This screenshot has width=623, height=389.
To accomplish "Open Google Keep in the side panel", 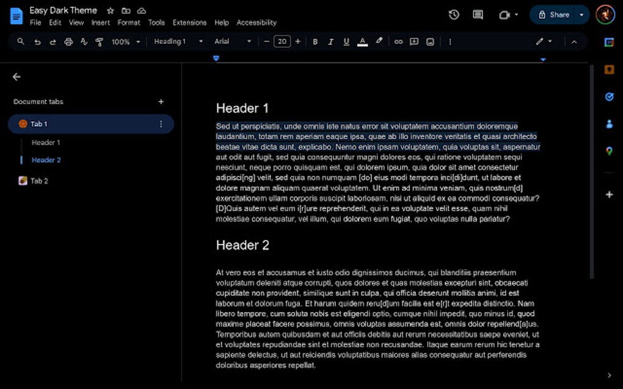I will [608, 69].
